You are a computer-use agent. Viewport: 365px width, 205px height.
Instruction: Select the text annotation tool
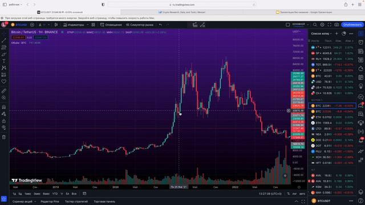[x=4, y=61]
